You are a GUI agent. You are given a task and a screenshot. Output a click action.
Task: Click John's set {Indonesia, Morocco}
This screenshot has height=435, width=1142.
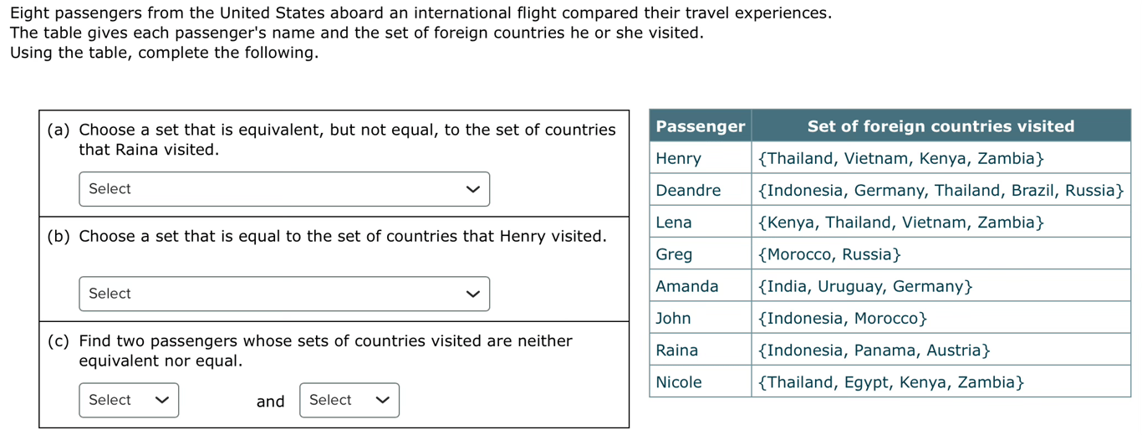click(842, 319)
